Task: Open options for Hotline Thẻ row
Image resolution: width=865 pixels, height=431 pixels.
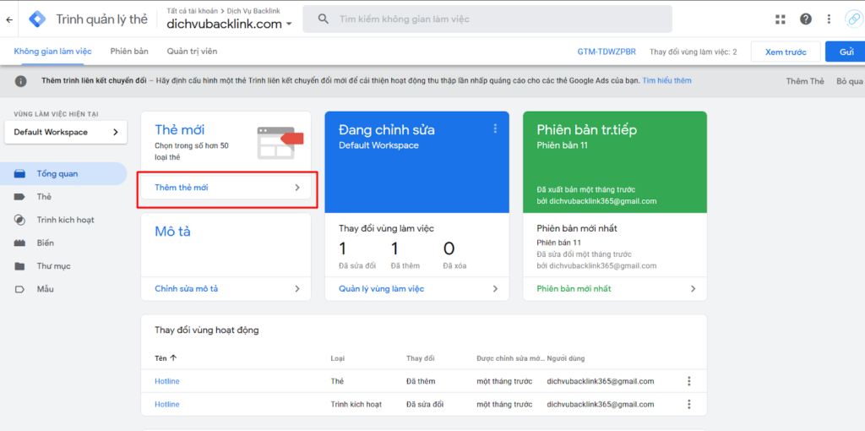Action: (688, 381)
